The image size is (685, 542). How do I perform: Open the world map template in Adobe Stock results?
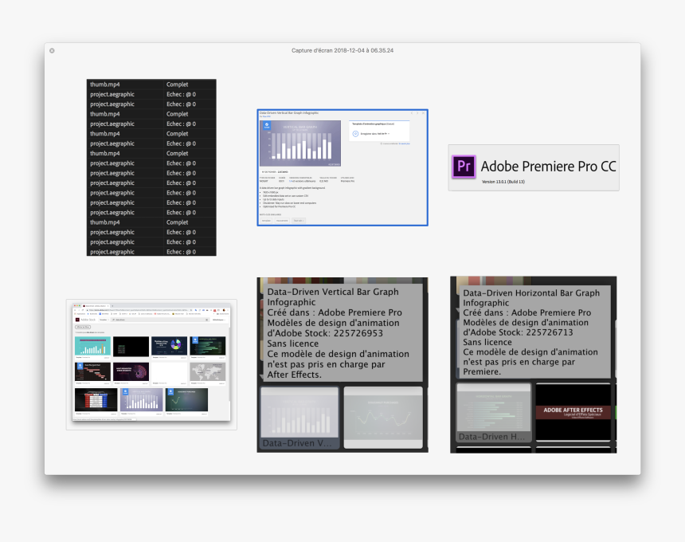click(207, 371)
